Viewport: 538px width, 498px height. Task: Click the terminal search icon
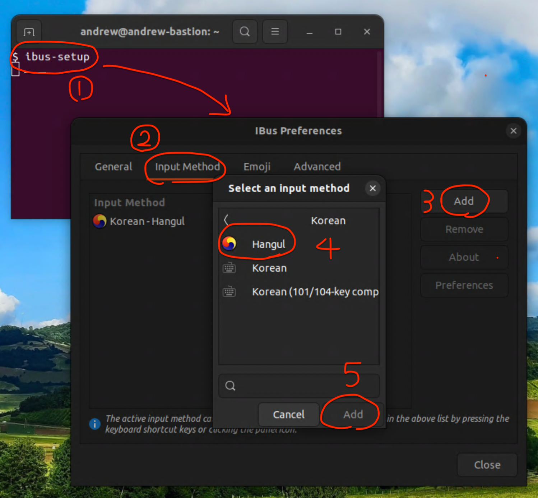click(x=245, y=32)
